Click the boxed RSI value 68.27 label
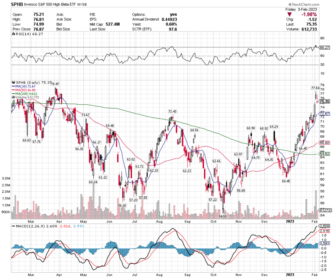The image size is (334, 278). [x=325, y=48]
